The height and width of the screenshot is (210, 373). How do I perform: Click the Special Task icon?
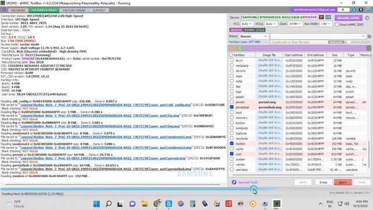click(234, 182)
